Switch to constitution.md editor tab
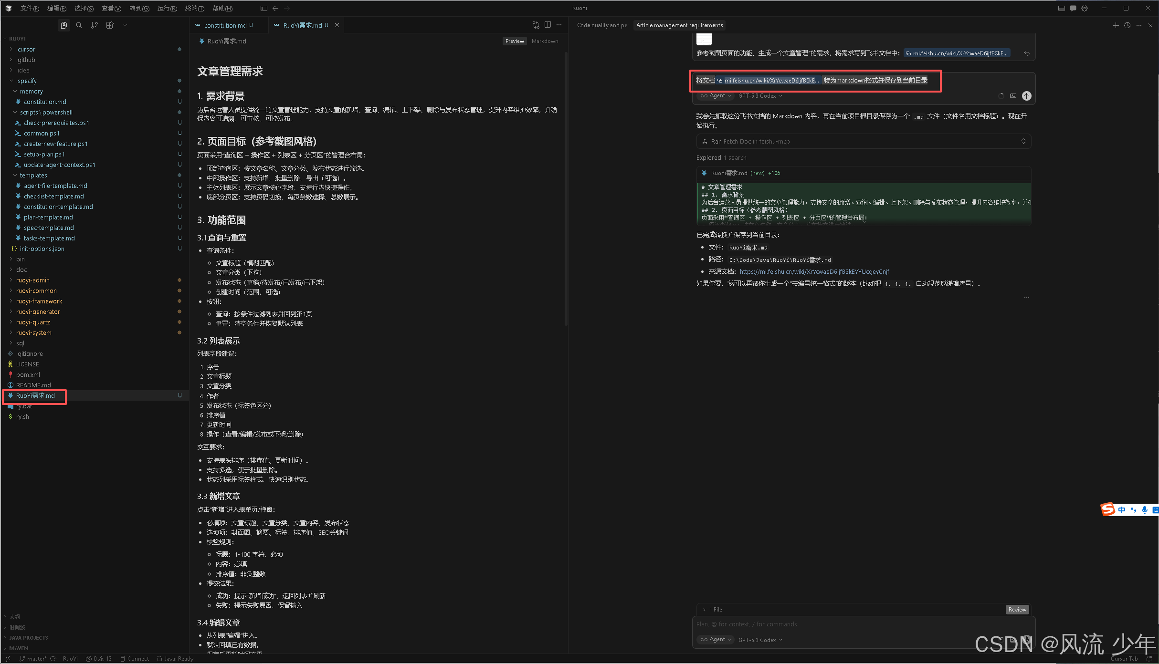This screenshot has height=664, width=1159. point(225,25)
